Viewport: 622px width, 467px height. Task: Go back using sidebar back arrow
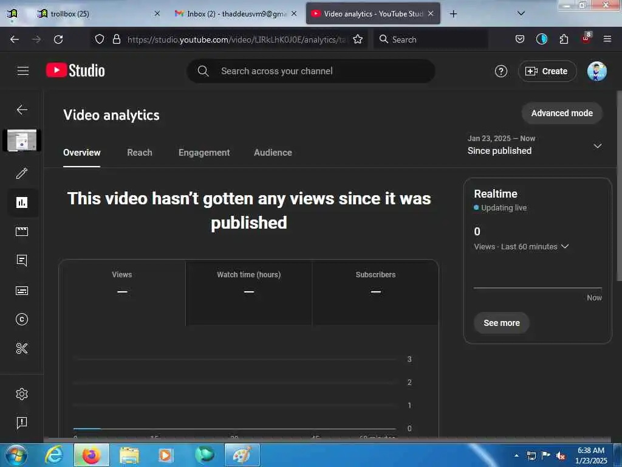(22, 109)
